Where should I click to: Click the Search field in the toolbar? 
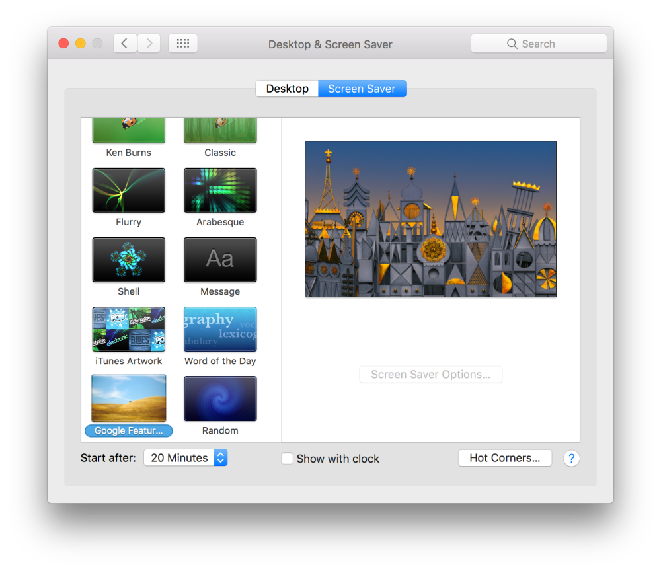coord(539,44)
